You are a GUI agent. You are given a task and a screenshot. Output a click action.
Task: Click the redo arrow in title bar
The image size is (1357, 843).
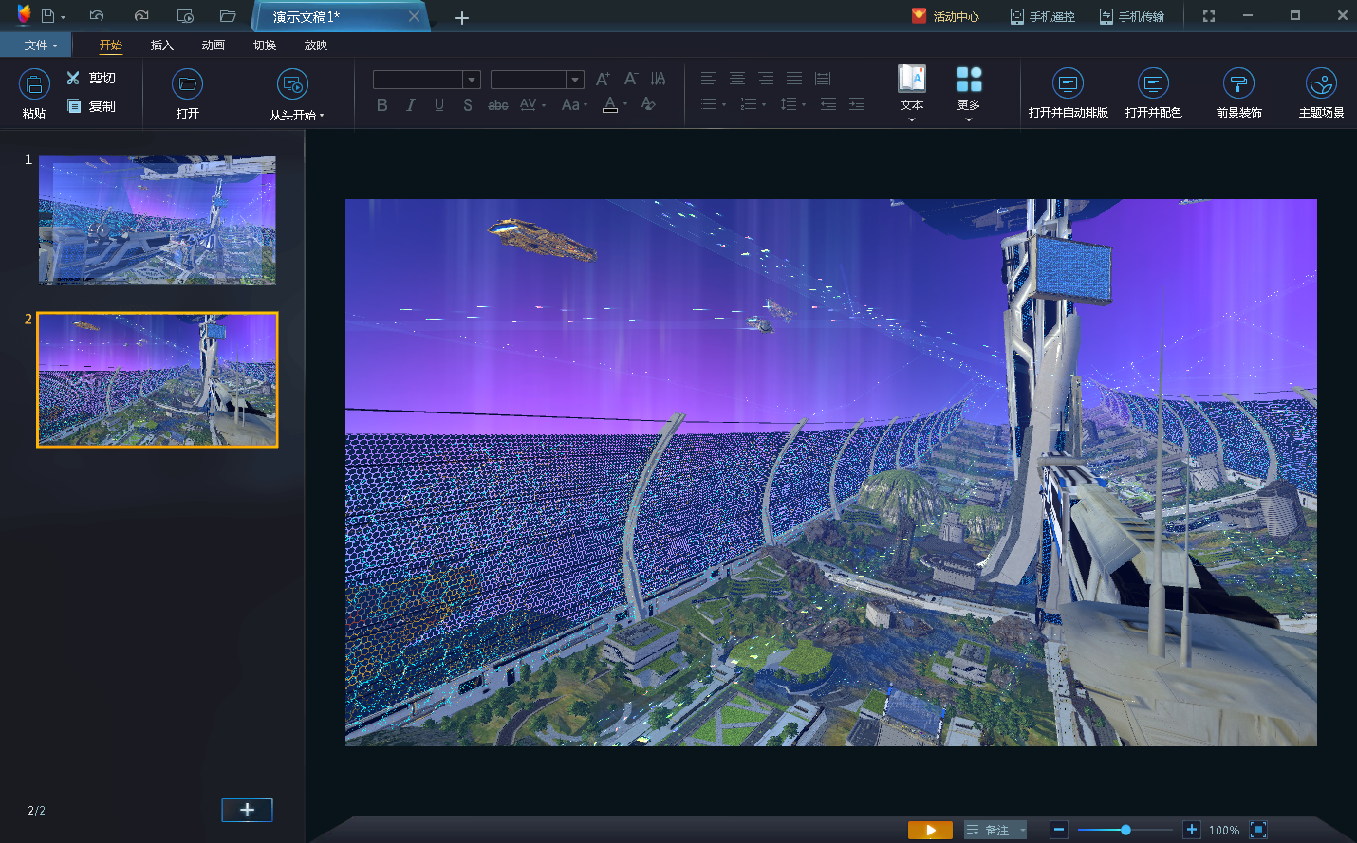pos(141,16)
